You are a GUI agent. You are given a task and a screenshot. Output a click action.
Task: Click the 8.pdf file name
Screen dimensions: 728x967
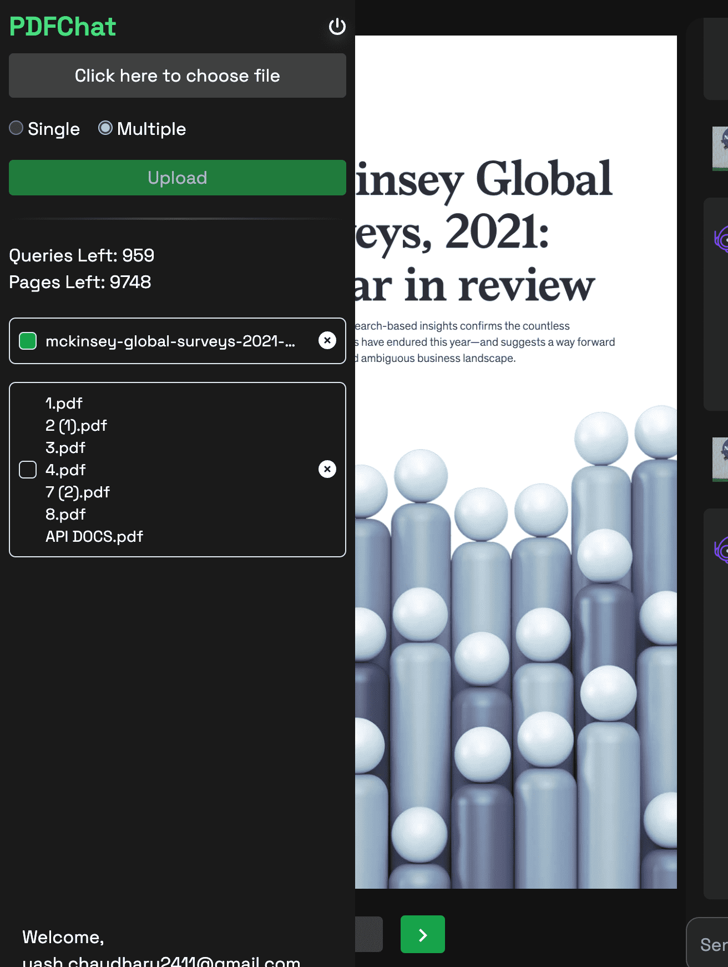(x=65, y=514)
